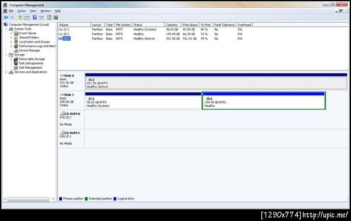Open Help via the blue question mark icon
The height and width of the screenshot is (221, 351).
(x=35, y=17)
